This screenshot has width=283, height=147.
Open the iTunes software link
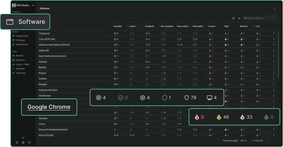(42, 124)
